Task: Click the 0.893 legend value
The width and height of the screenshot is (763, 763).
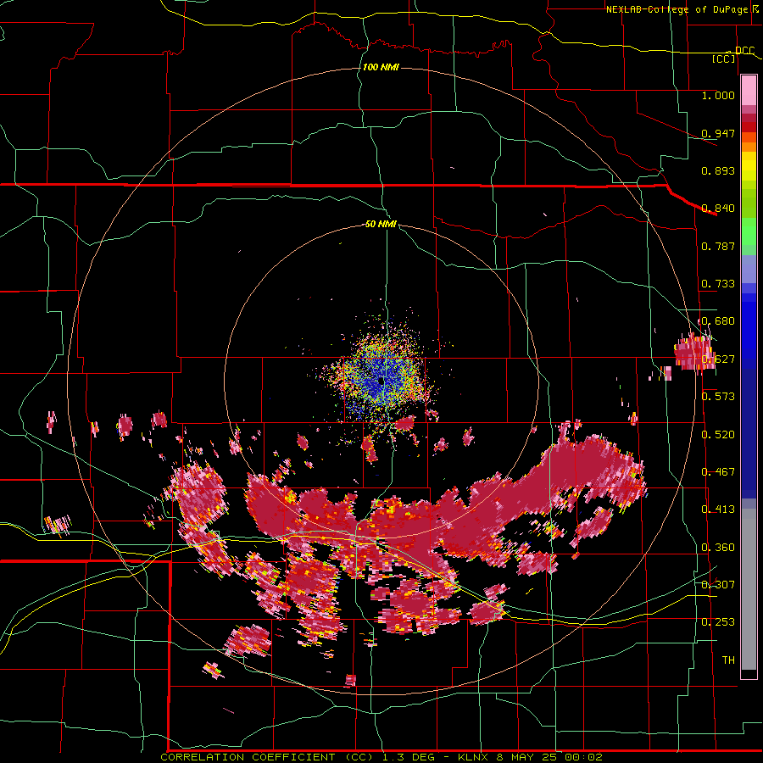Action: [x=718, y=170]
